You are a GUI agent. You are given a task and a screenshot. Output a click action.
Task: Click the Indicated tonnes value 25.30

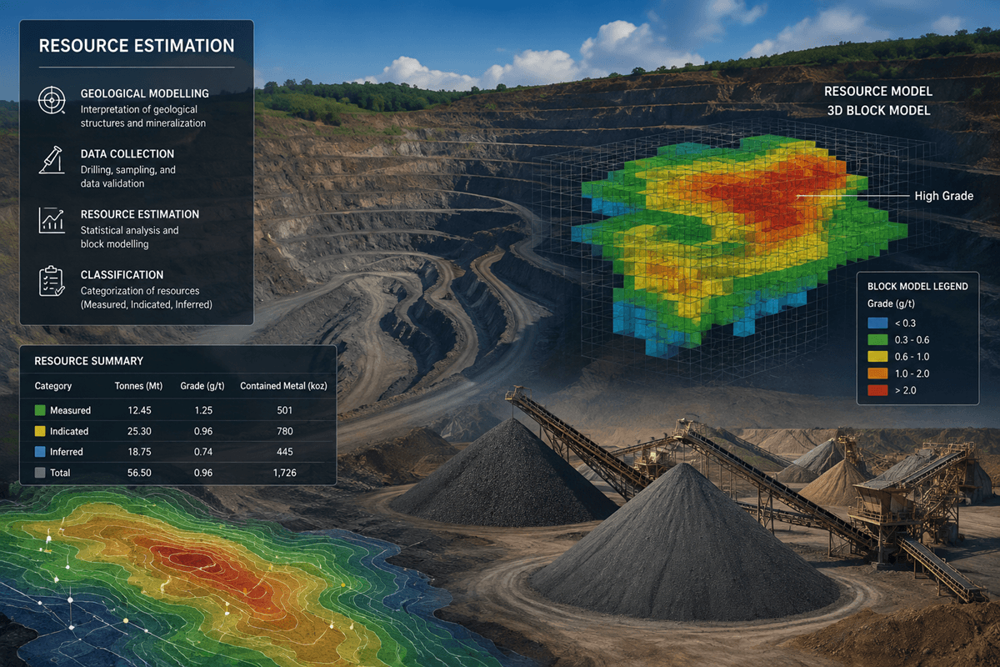pyautogui.click(x=137, y=431)
